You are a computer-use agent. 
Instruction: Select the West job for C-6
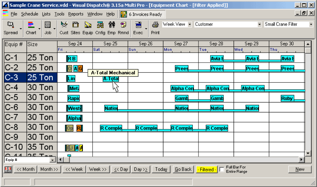pyautogui.click(x=74, y=108)
